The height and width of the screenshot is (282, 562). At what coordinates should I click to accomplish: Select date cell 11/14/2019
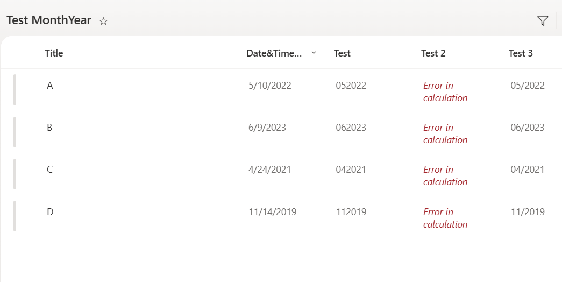(273, 211)
